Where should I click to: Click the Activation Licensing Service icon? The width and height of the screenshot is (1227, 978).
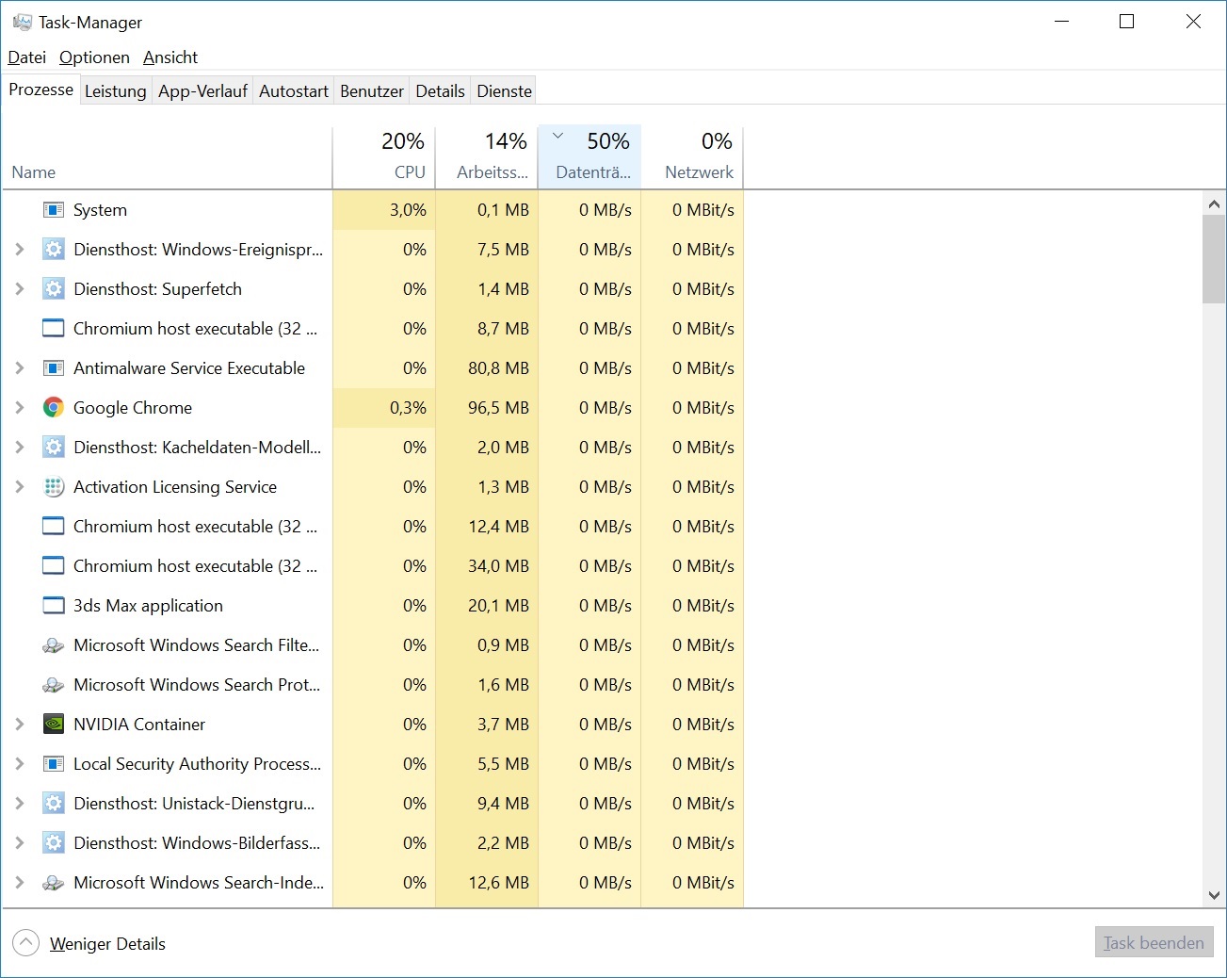[54, 487]
